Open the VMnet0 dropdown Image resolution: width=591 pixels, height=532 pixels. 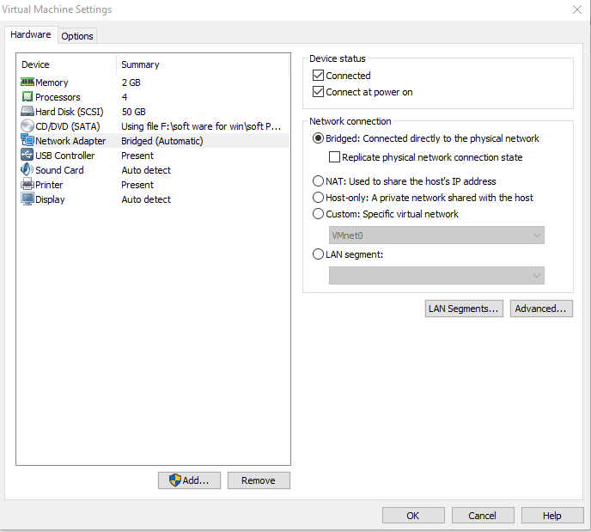pos(436,235)
